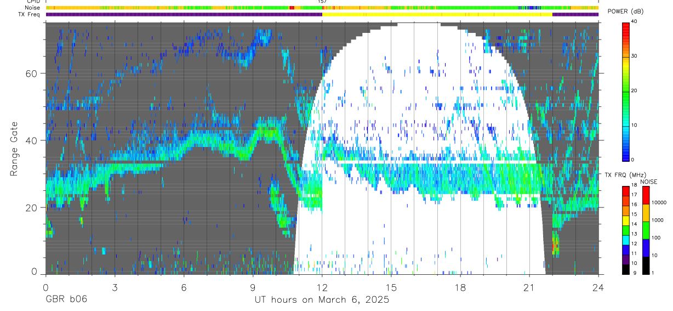Click the '1000' label on the NOISE legend
Image resolution: width=673 pixels, height=311 pixels.
[657, 221]
